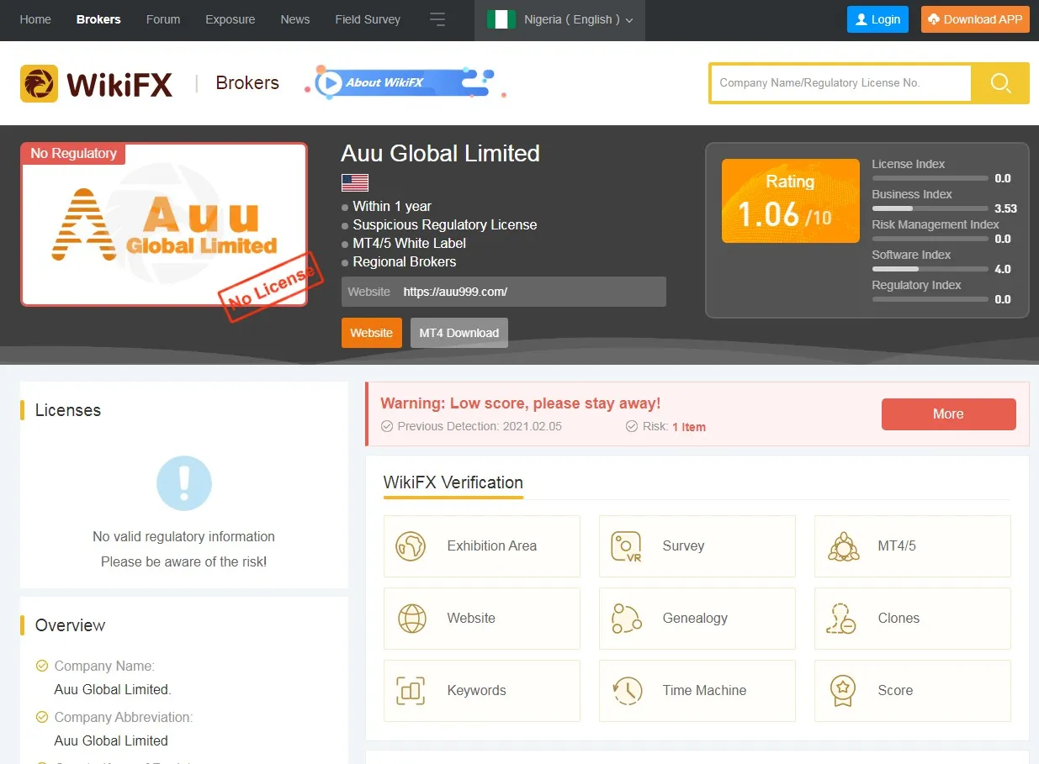Click the MT4 Download button
The height and width of the screenshot is (764, 1039).
coord(459,333)
